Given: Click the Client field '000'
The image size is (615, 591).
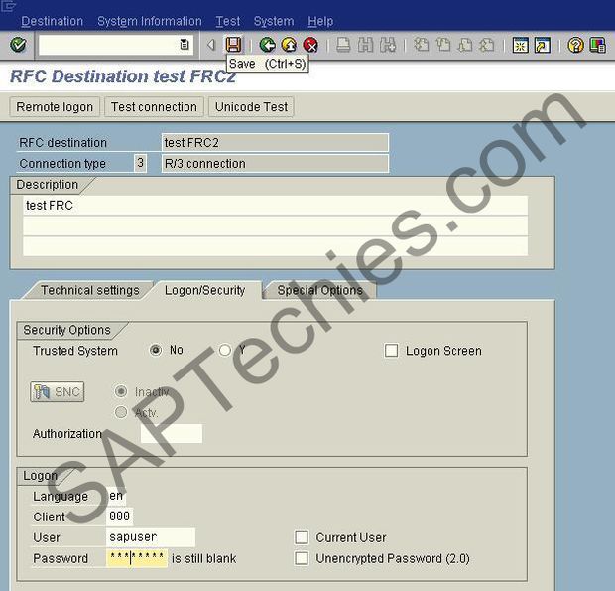Looking at the screenshot, I should [x=120, y=517].
